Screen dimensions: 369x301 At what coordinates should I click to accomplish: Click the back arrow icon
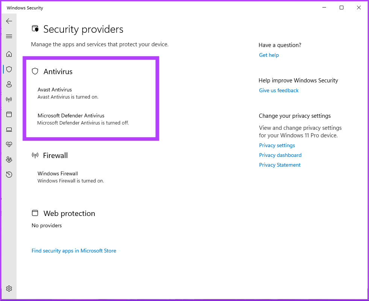[9, 21]
